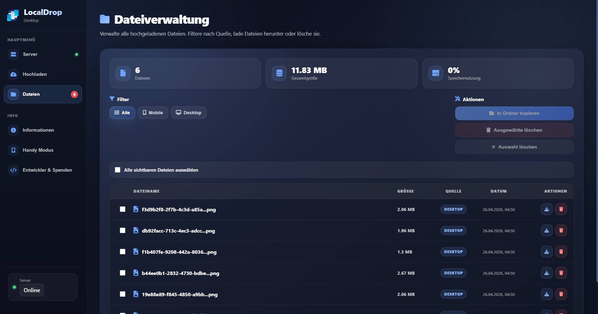Click the database icon in Gesamtgröße card

click(279, 73)
